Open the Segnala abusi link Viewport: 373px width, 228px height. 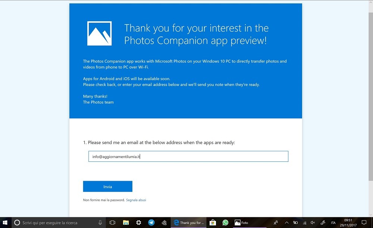coord(136,200)
